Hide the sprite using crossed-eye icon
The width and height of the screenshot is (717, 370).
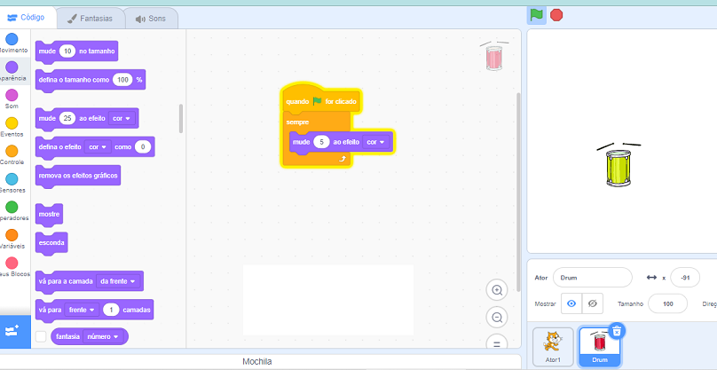(x=592, y=303)
